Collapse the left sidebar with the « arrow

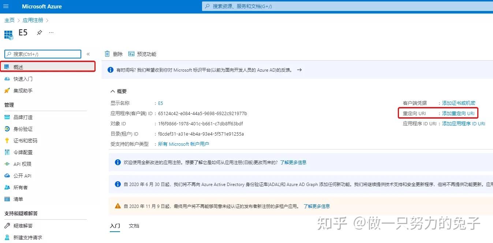coord(88,54)
